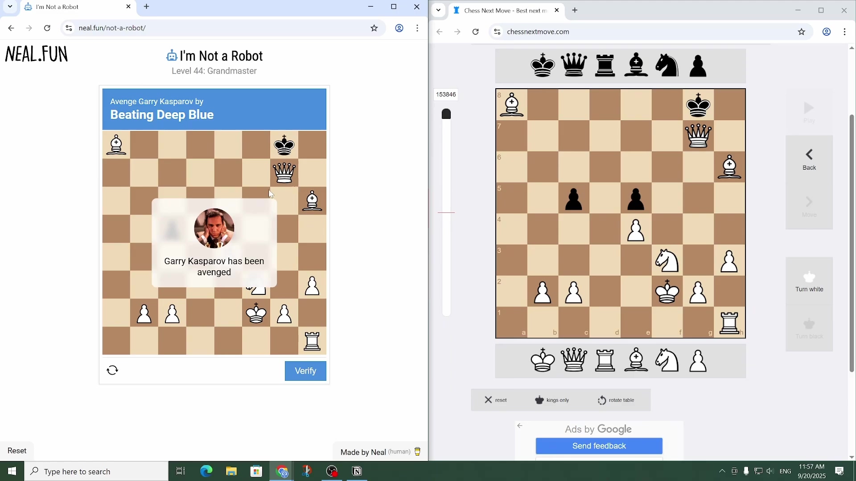This screenshot has width=856, height=481.
Task: Click the white king on f2 in chessnextmove board
Action: pyautogui.click(x=667, y=292)
